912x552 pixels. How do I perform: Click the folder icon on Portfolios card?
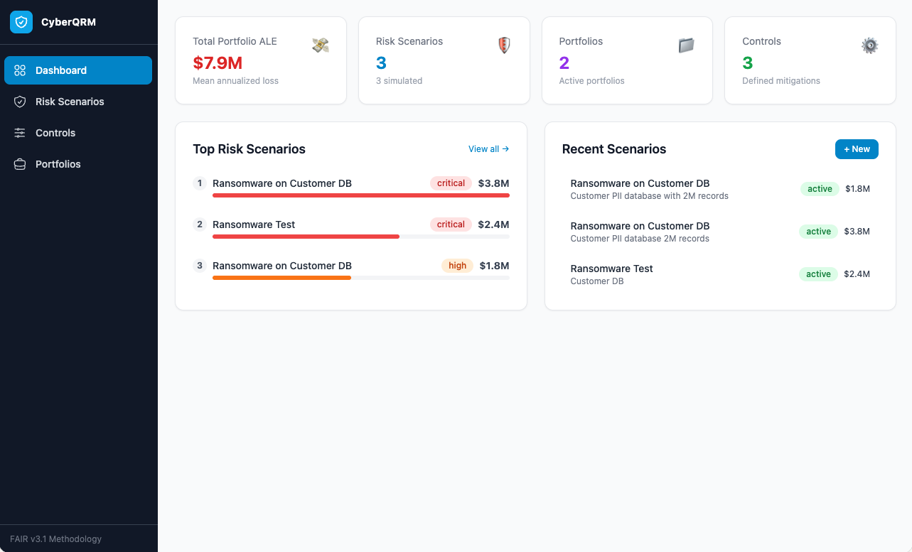686,45
